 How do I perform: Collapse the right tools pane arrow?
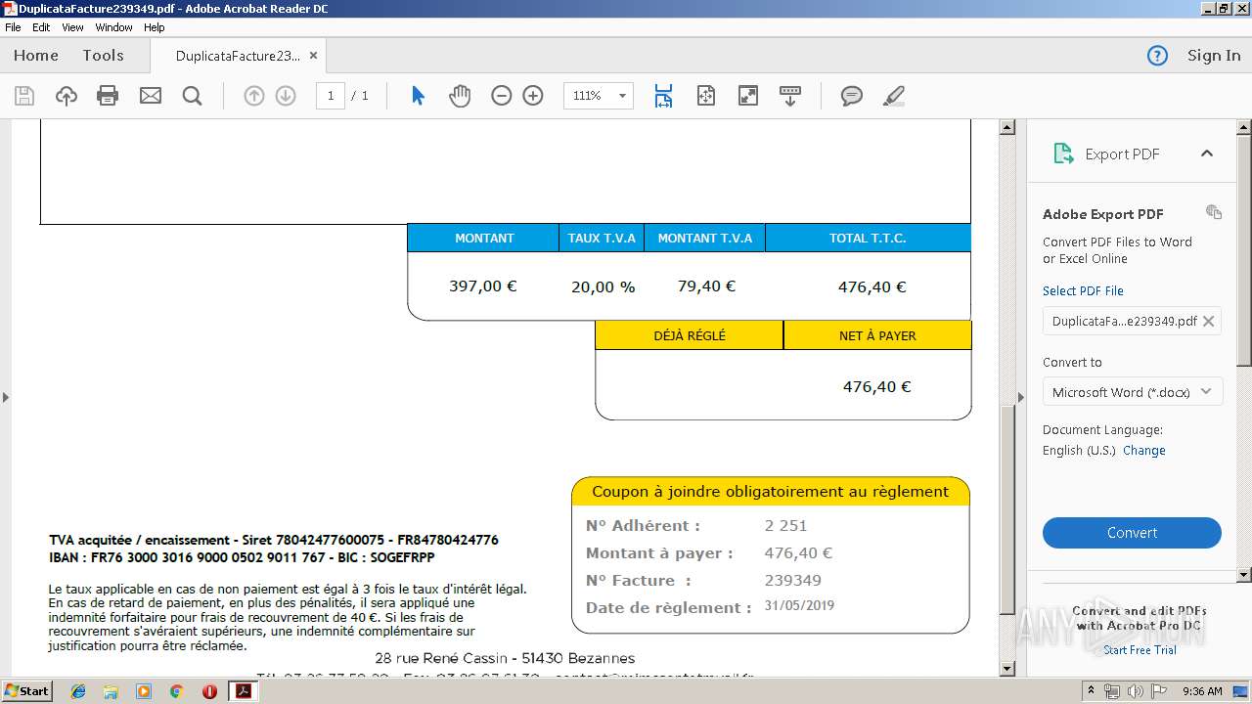1021,397
